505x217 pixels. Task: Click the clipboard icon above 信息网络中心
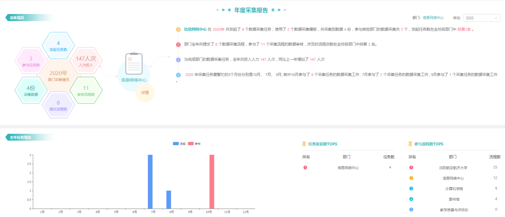click(134, 63)
